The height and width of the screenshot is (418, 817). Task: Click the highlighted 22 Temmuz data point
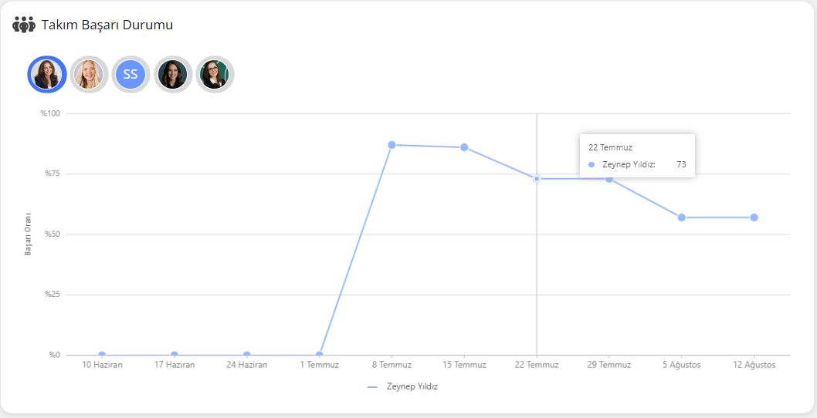pyautogui.click(x=537, y=178)
